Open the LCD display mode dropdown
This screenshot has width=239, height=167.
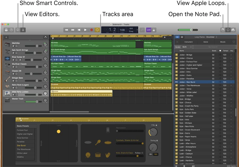point(137,30)
